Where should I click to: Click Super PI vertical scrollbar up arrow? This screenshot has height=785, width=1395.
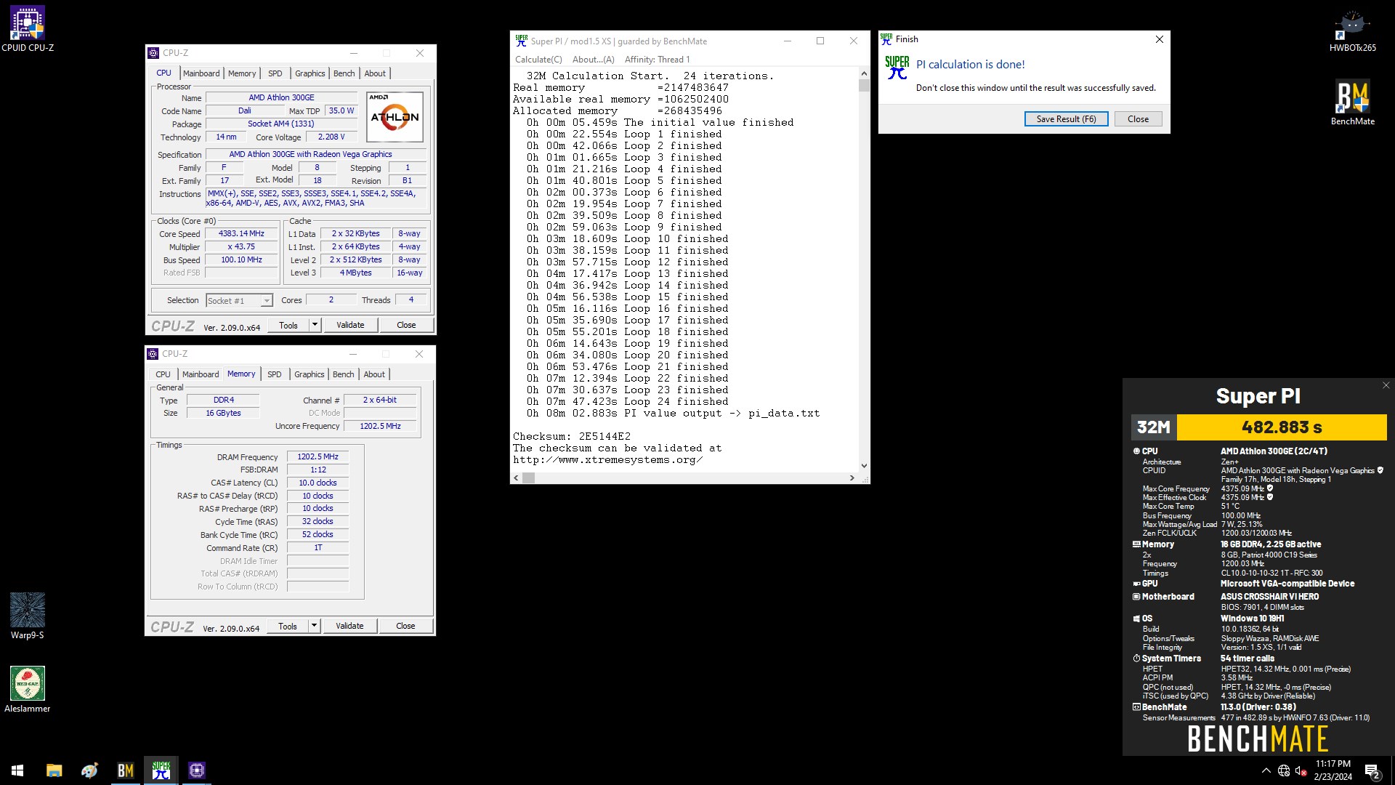[x=864, y=73]
